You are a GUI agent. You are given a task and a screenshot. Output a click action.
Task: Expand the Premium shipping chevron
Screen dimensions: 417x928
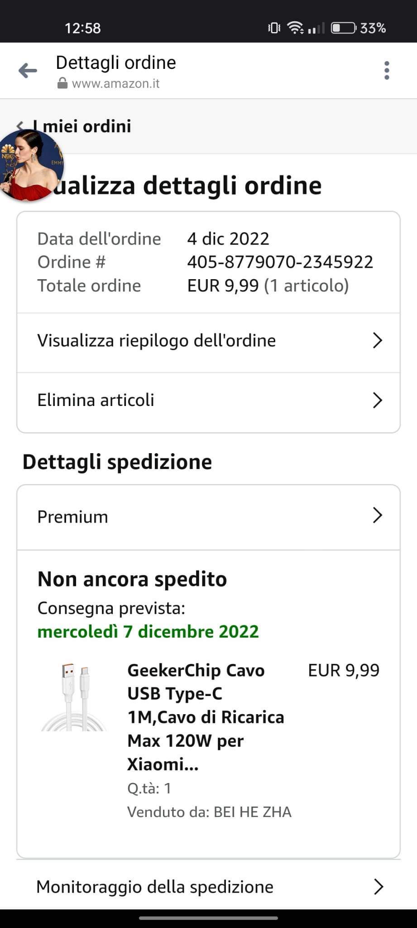[378, 516]
